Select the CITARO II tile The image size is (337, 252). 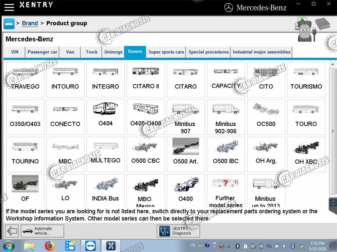tap(146, 80)
